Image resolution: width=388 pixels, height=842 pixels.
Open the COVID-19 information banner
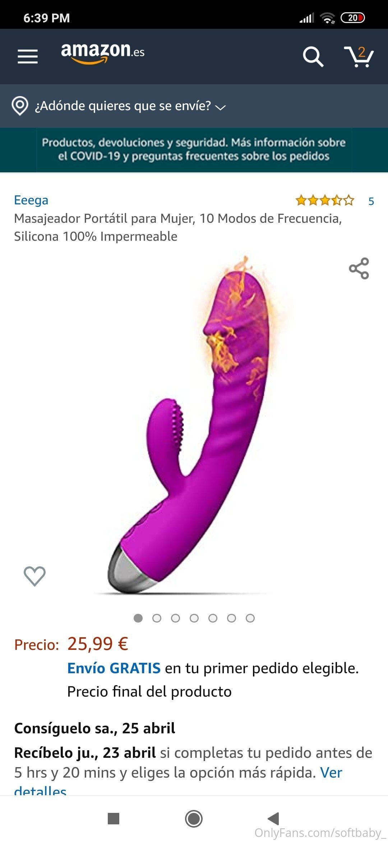[x=194, y=149]
